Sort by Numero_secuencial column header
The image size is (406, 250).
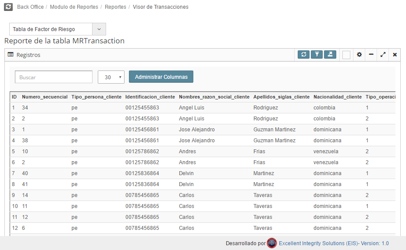point(45,97)
